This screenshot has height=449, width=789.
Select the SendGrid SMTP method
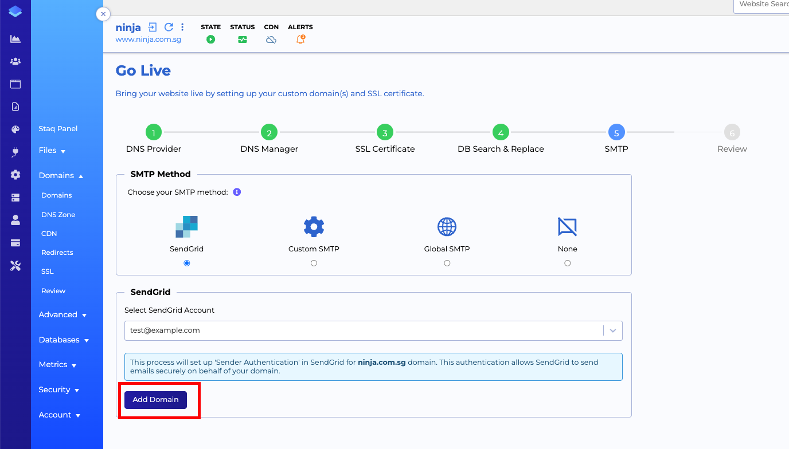point(186,263)
